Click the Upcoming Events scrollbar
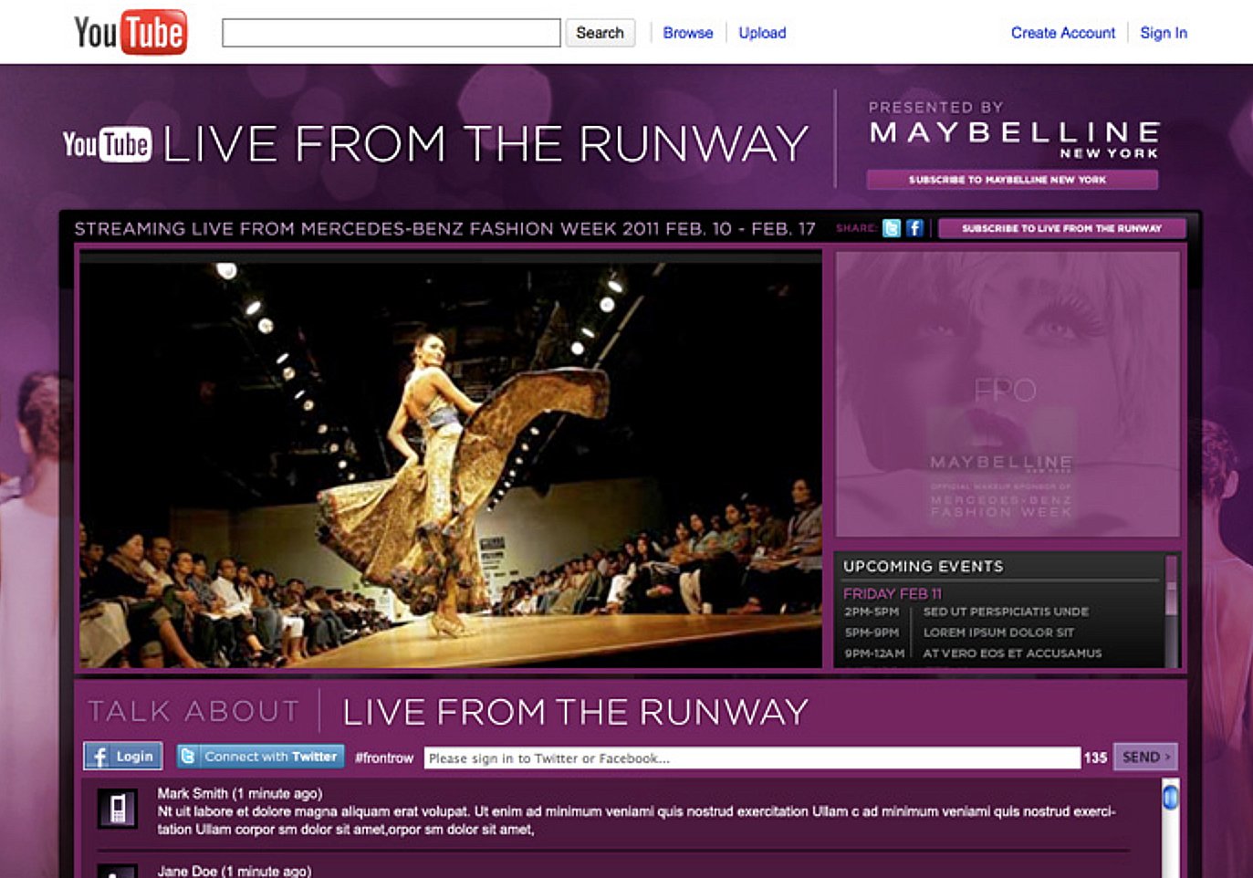This screenshot has height=878, width=1253. tap(1171, 610)
